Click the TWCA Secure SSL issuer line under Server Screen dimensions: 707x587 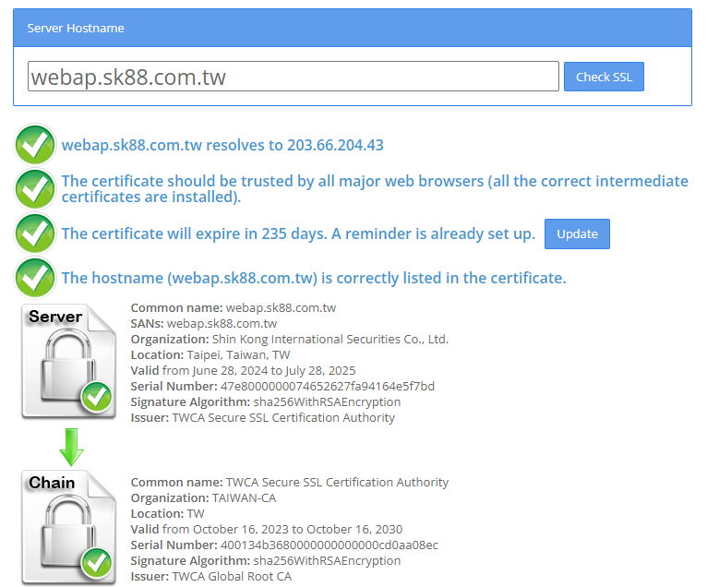pyautogui.click(x=263, y=417)
